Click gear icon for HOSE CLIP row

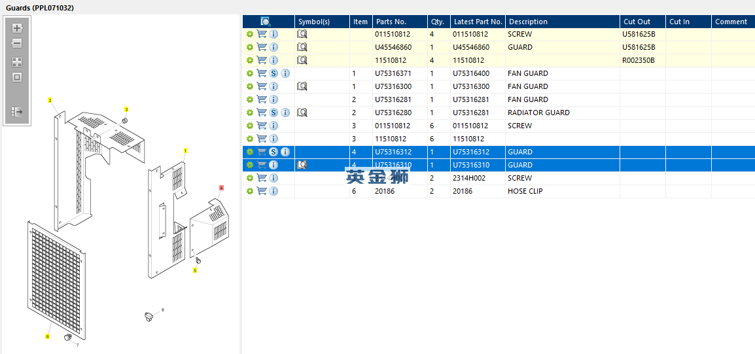pos(249,191)
